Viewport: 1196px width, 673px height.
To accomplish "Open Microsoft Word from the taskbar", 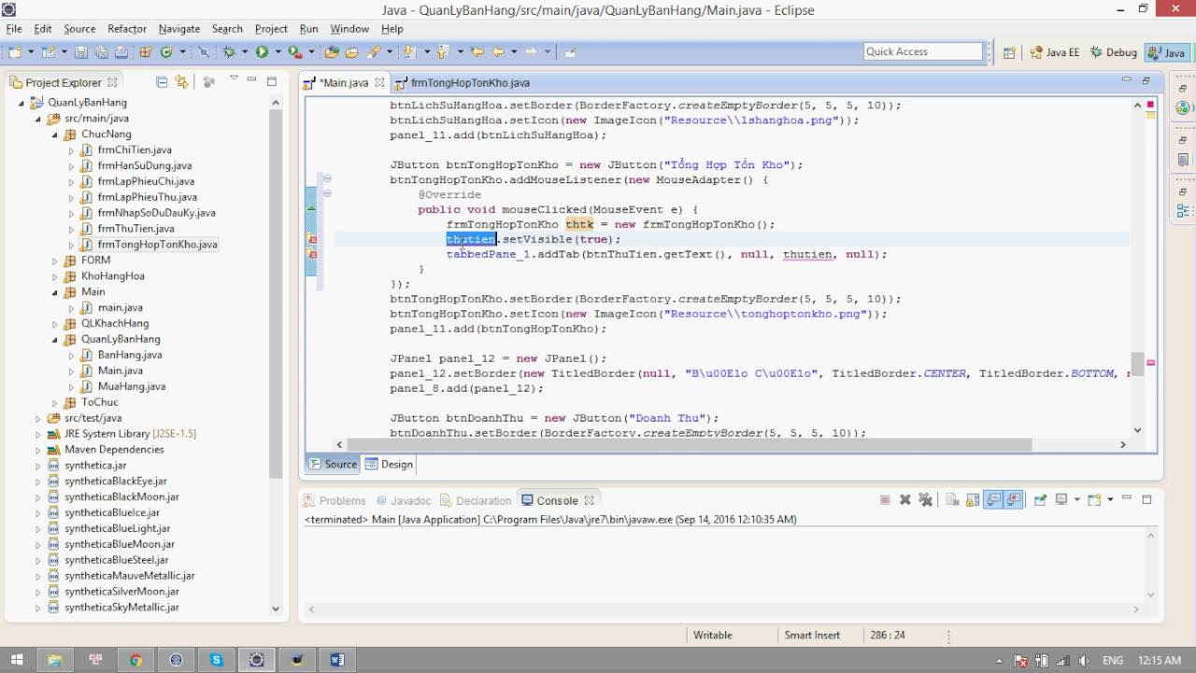I will pos(337,660).
